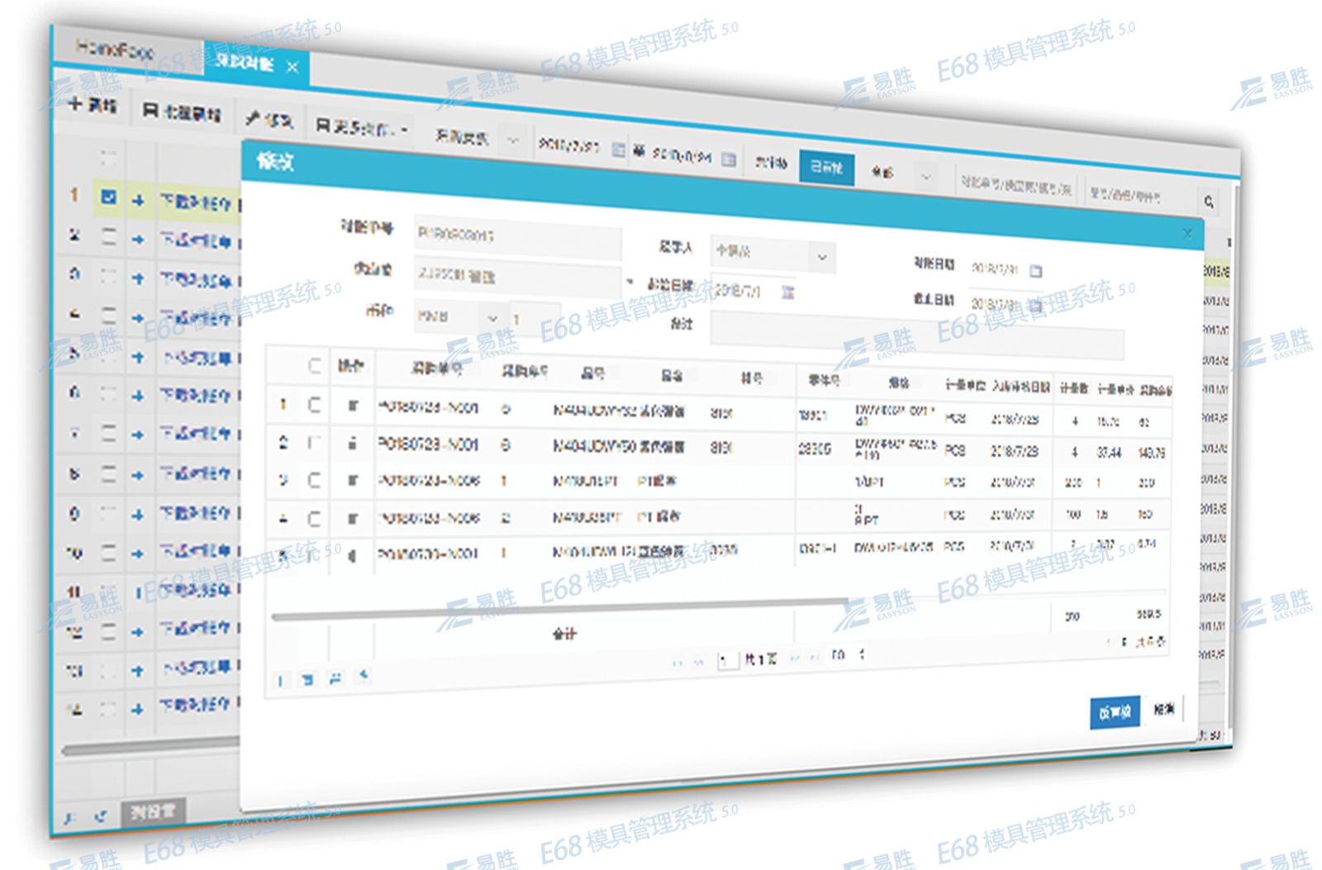Switch to the HomePage tab
The width and height of the screenshot is (1322, 870).
pyautogui.click(x=115, y=50)
